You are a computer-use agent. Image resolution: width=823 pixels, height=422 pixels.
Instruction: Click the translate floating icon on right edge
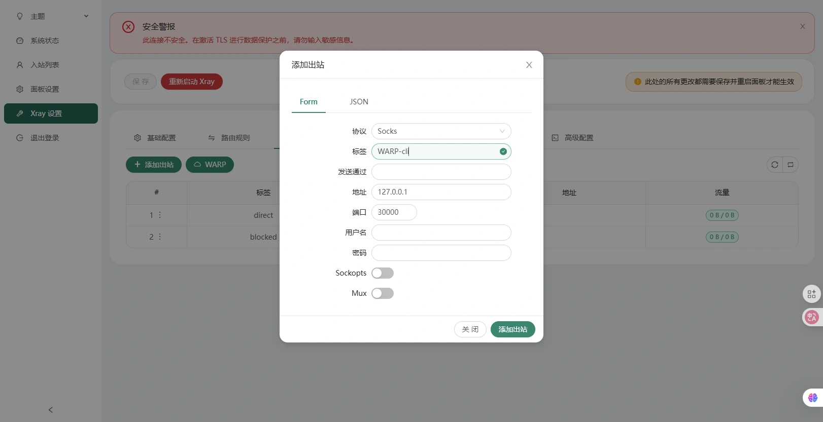pos(811,317)
